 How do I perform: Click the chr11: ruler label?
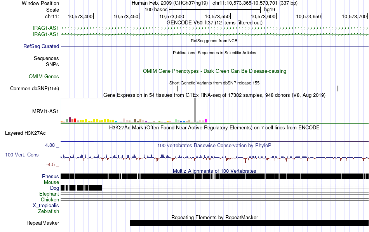[52, 16]
